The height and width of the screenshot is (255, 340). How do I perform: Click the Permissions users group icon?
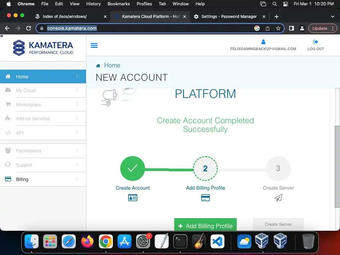click(x=8, y=150)
